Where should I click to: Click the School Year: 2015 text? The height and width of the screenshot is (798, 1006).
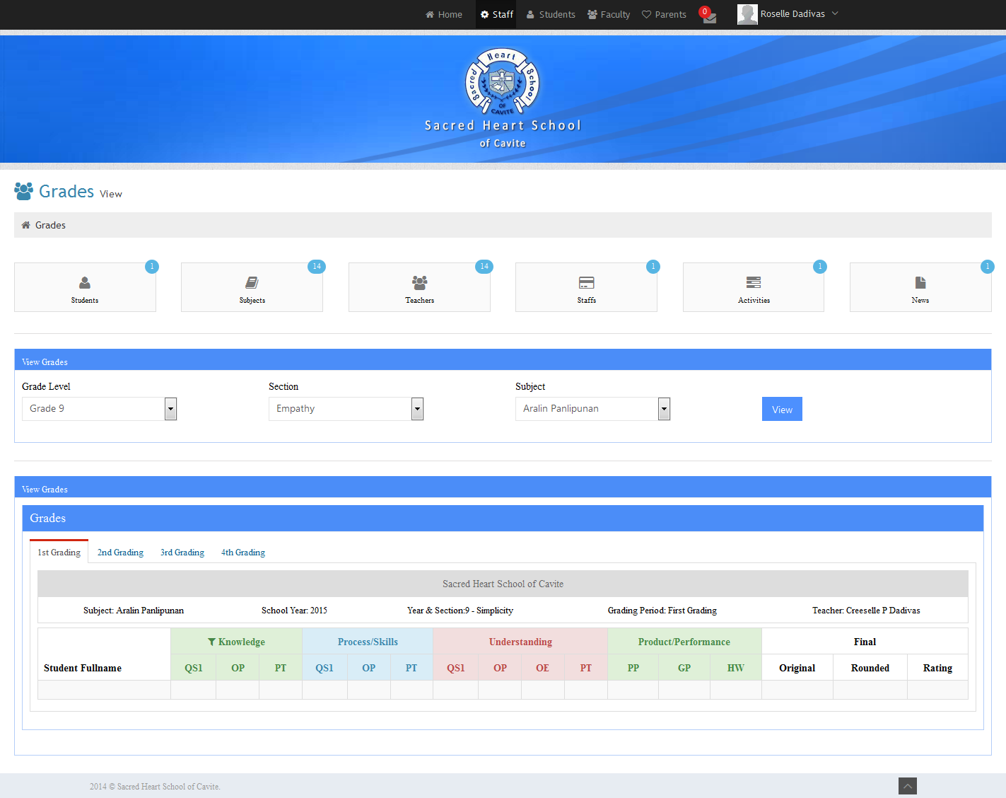(x=294, y=610)
